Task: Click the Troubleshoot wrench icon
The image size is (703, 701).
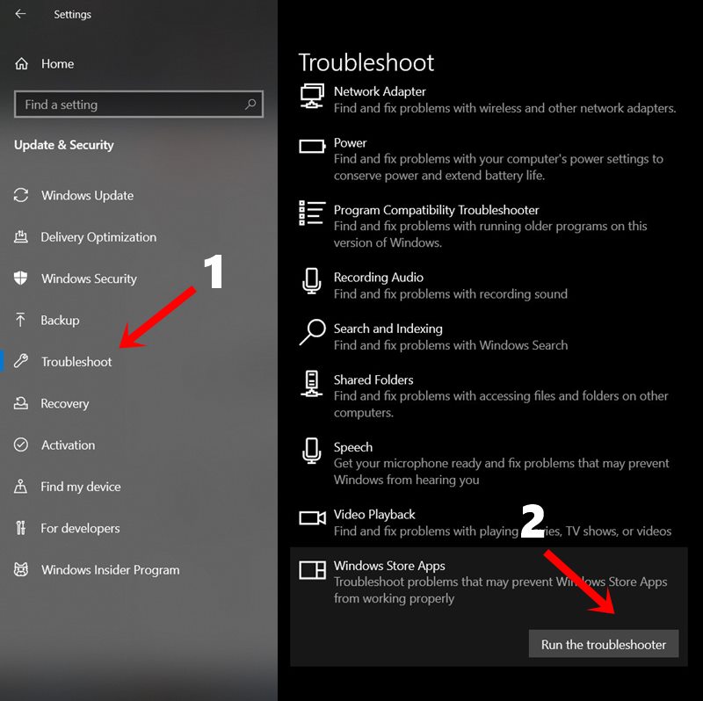Action: (x=21, y=361)
